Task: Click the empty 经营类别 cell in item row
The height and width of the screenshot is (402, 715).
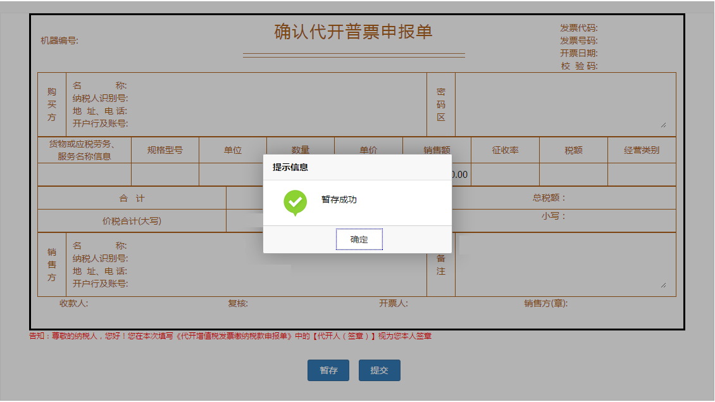Action: coord(642,174)
